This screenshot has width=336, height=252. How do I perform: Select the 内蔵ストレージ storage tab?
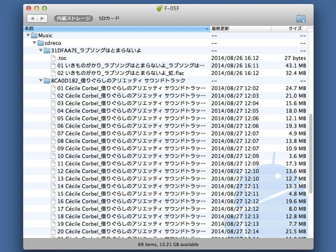coord(73,18)
